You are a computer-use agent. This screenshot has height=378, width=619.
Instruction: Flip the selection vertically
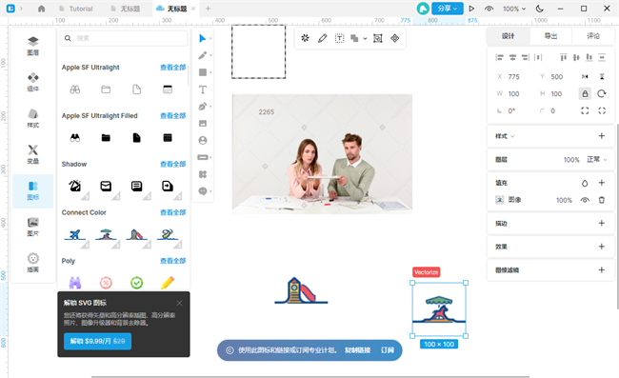tap(602, 76)
